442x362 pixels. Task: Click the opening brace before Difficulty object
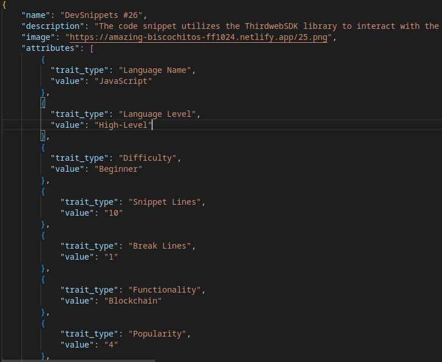[43, 147]
